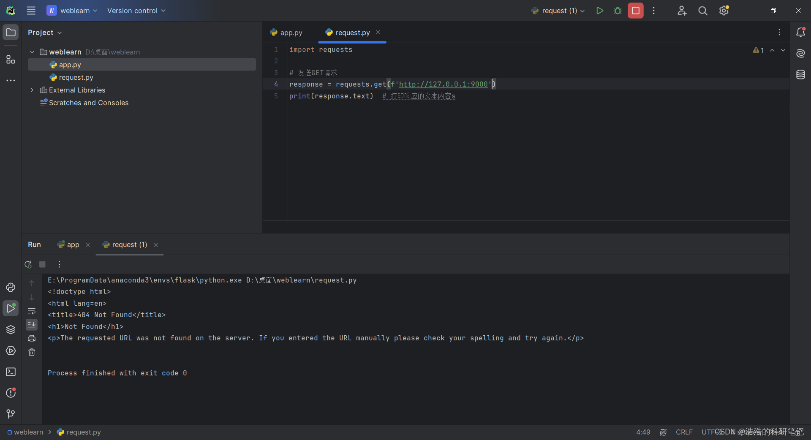Open Code With Me collaboration icon
Screen dimensions: 811x440
682,11
